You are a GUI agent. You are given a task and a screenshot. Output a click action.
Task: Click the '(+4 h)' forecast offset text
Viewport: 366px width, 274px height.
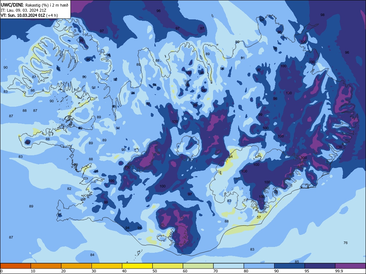click(52, 15)
